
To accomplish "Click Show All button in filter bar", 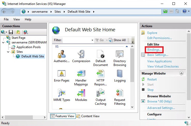I will [x=117, y=40].
